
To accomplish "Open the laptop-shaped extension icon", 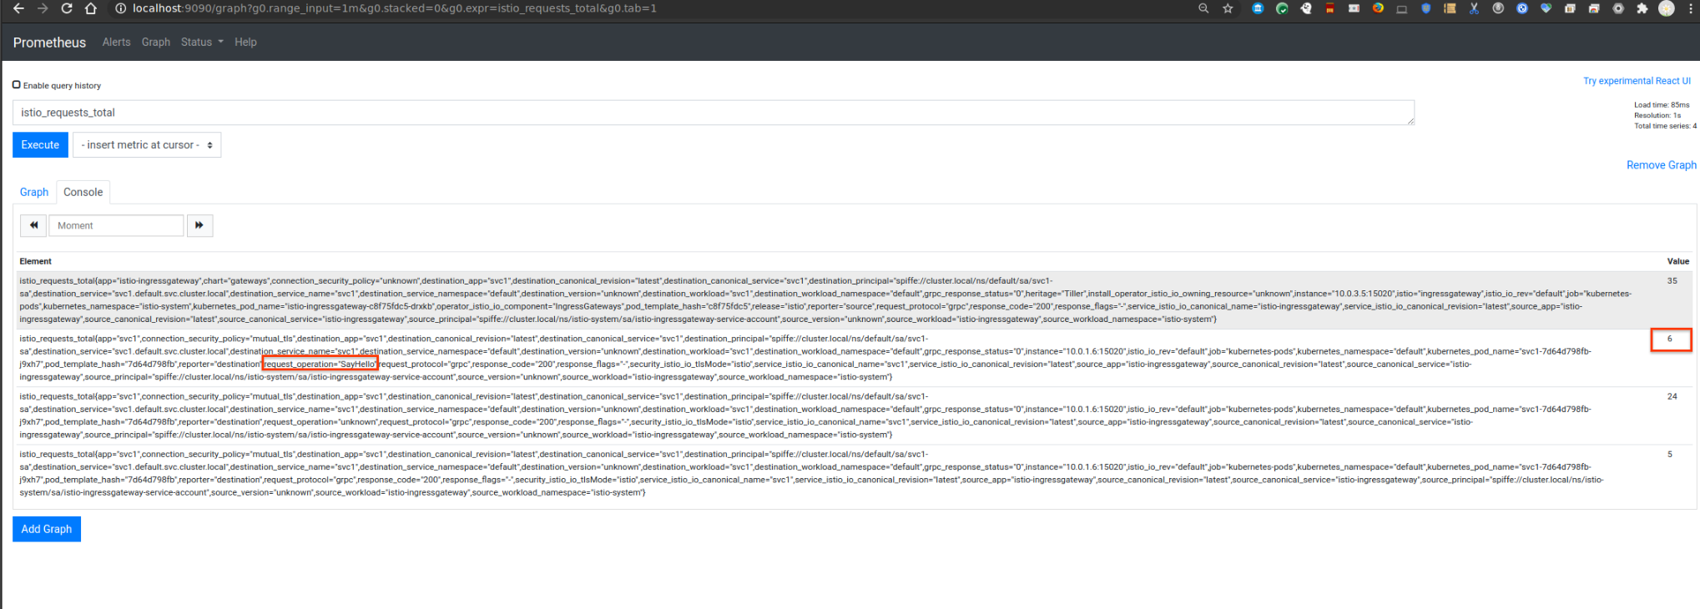I will pos(1402,8).
